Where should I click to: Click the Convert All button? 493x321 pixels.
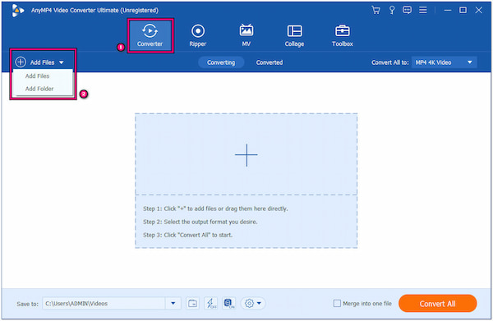tap(437, 304)
